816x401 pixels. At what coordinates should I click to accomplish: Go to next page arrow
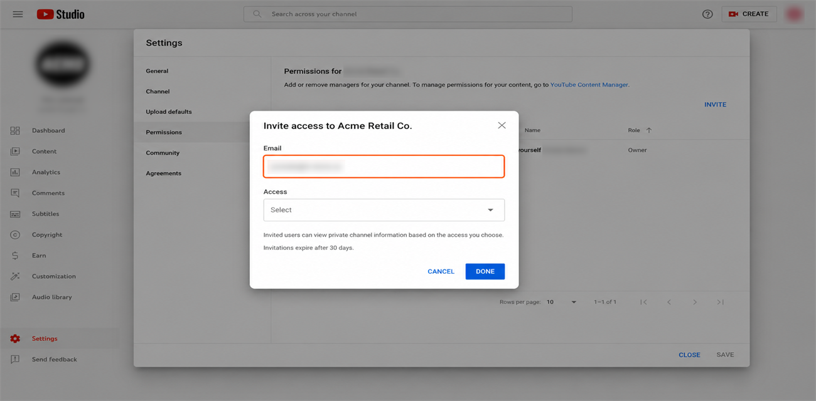tap(695, 302)
